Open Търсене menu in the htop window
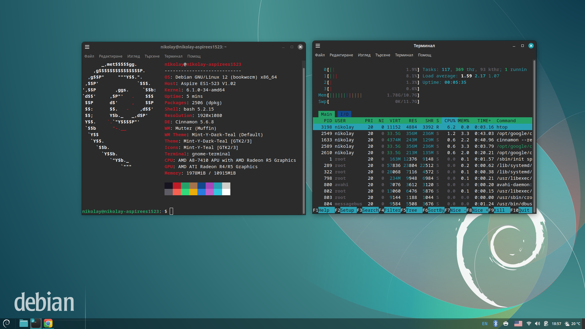This screenshot has height=329, width=585. (383, 55)
